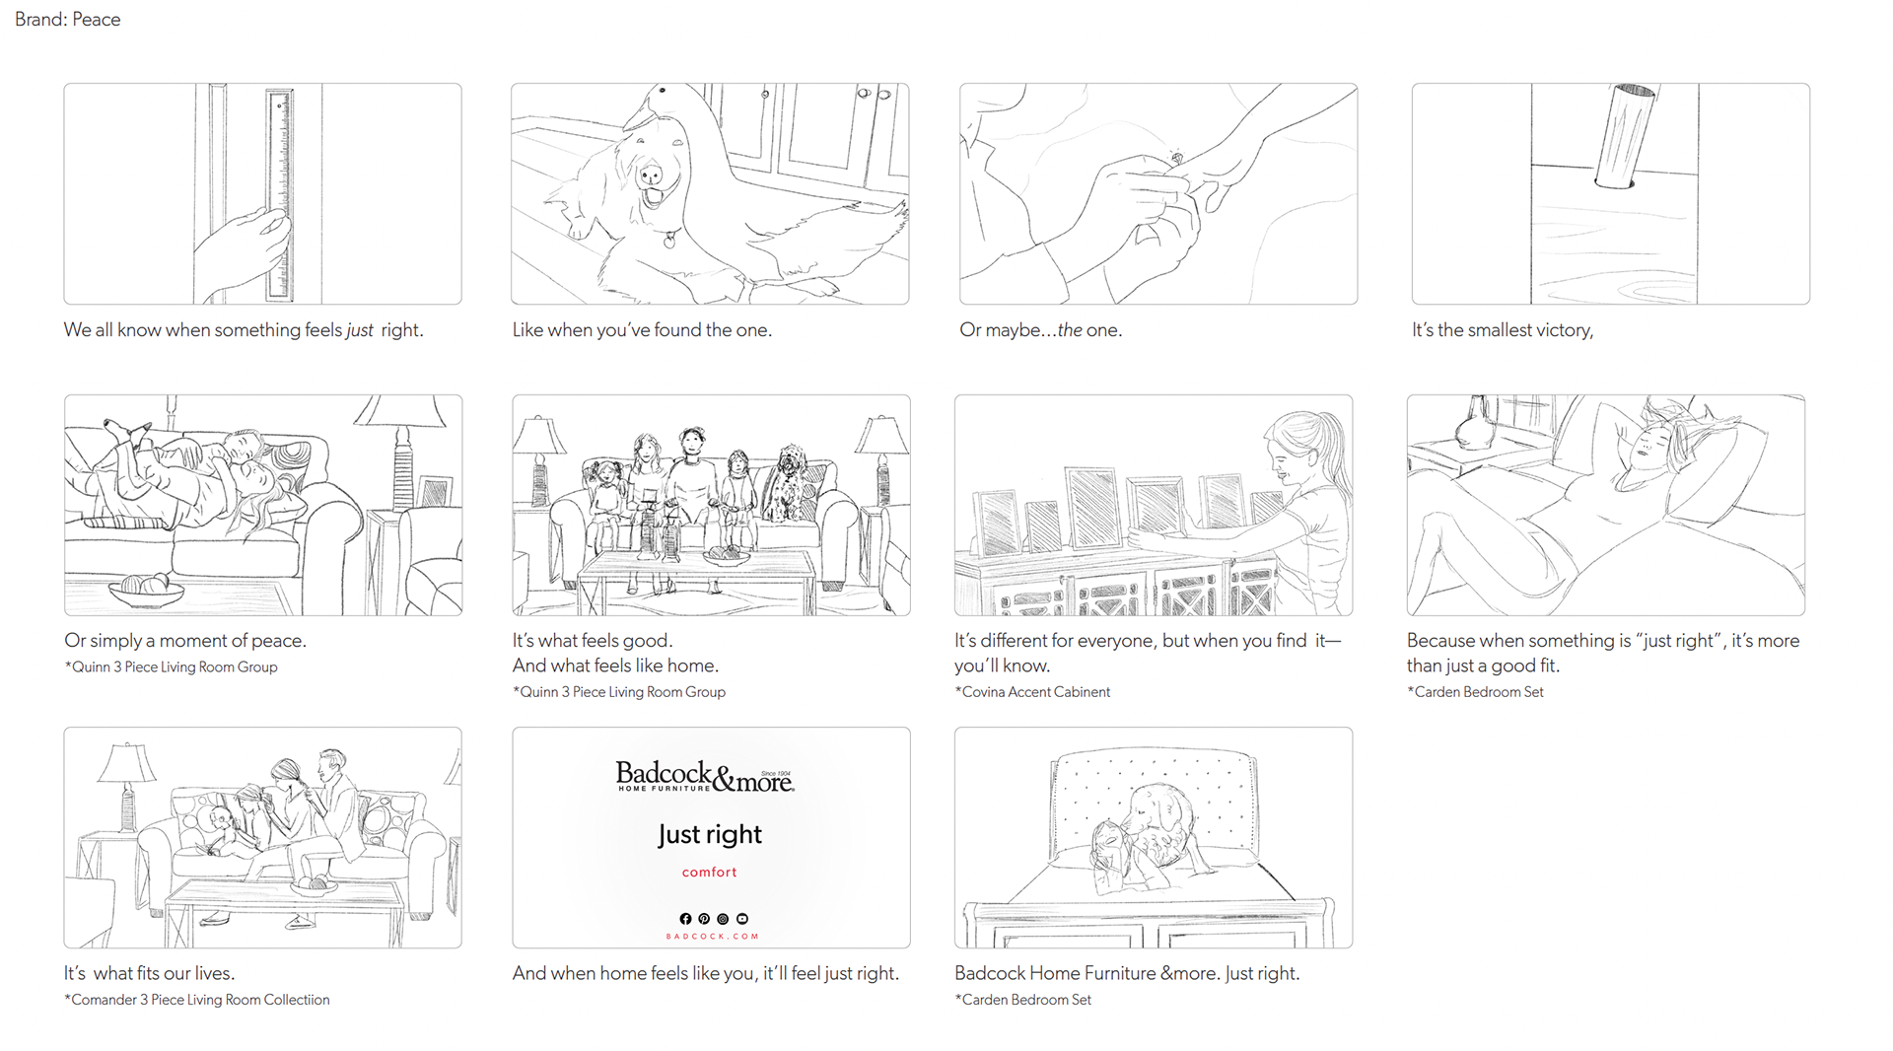The image size is (1893, 1051).
Task: Click the red 'comfort' text
Action: 710,872
